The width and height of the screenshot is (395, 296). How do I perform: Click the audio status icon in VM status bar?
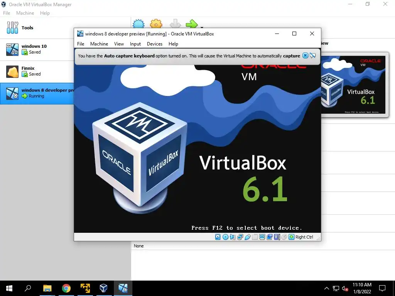233,237
